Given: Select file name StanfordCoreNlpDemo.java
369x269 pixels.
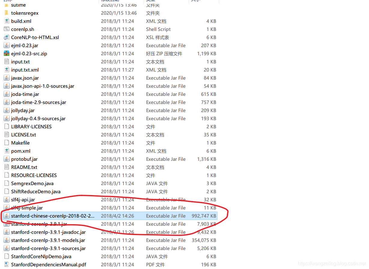Looking at the screenshot, I should (41, 257).
